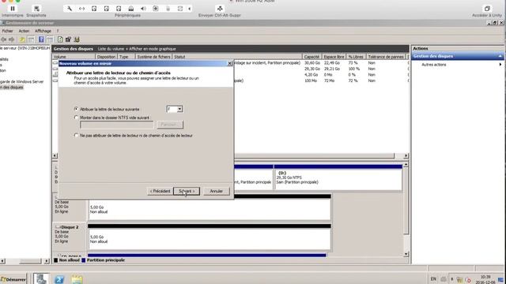Viewport: 506px width, 284px height.
Task: Collapse the Gestion des disques actions section
Action: tap(500, 56)
